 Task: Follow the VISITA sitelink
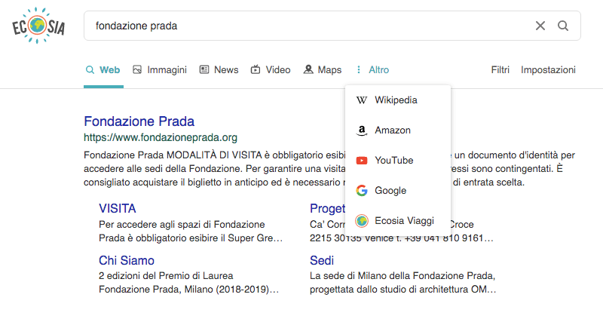click(118, 209)
